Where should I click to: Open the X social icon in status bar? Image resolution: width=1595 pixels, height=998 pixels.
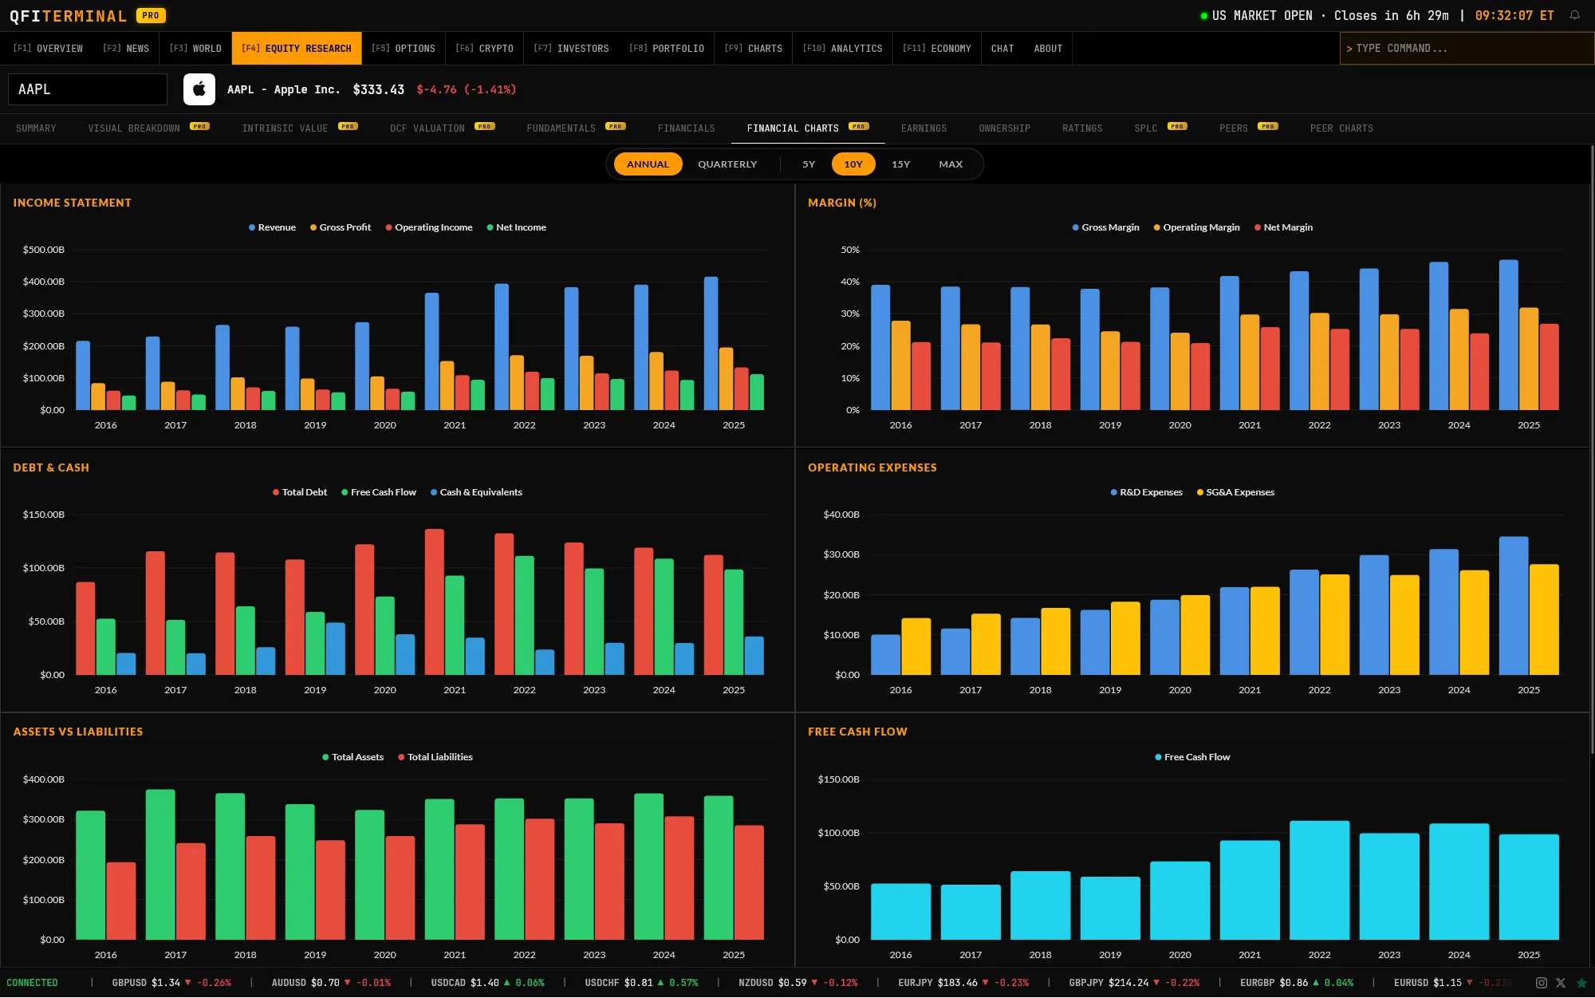click(x=1561, y=983)
